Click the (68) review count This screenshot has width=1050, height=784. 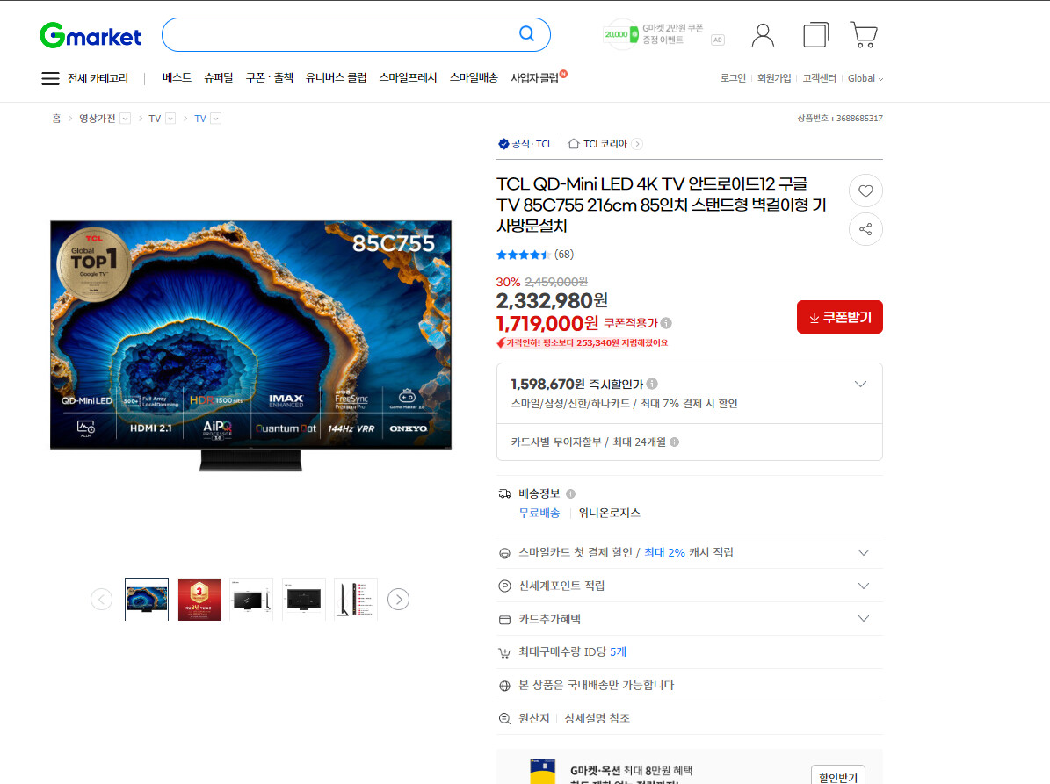[564, 255]
